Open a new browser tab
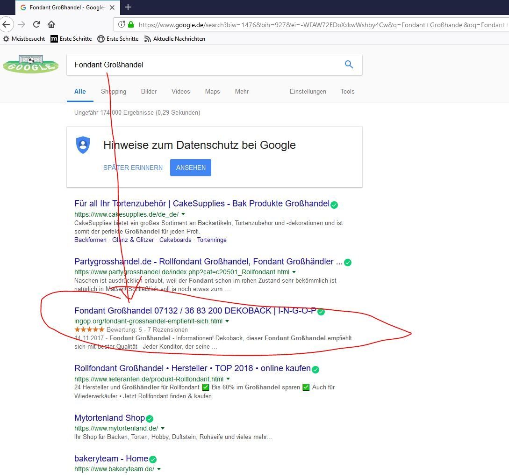This screenshot has width=509, height=475. [128, 7]
